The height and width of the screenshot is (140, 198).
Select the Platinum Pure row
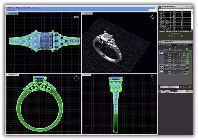pyautogui.click(x=175, y=20)
